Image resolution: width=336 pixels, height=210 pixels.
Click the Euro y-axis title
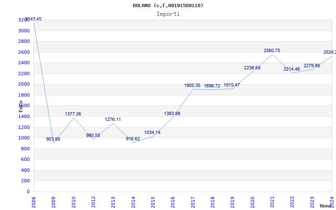click(21, 106)
